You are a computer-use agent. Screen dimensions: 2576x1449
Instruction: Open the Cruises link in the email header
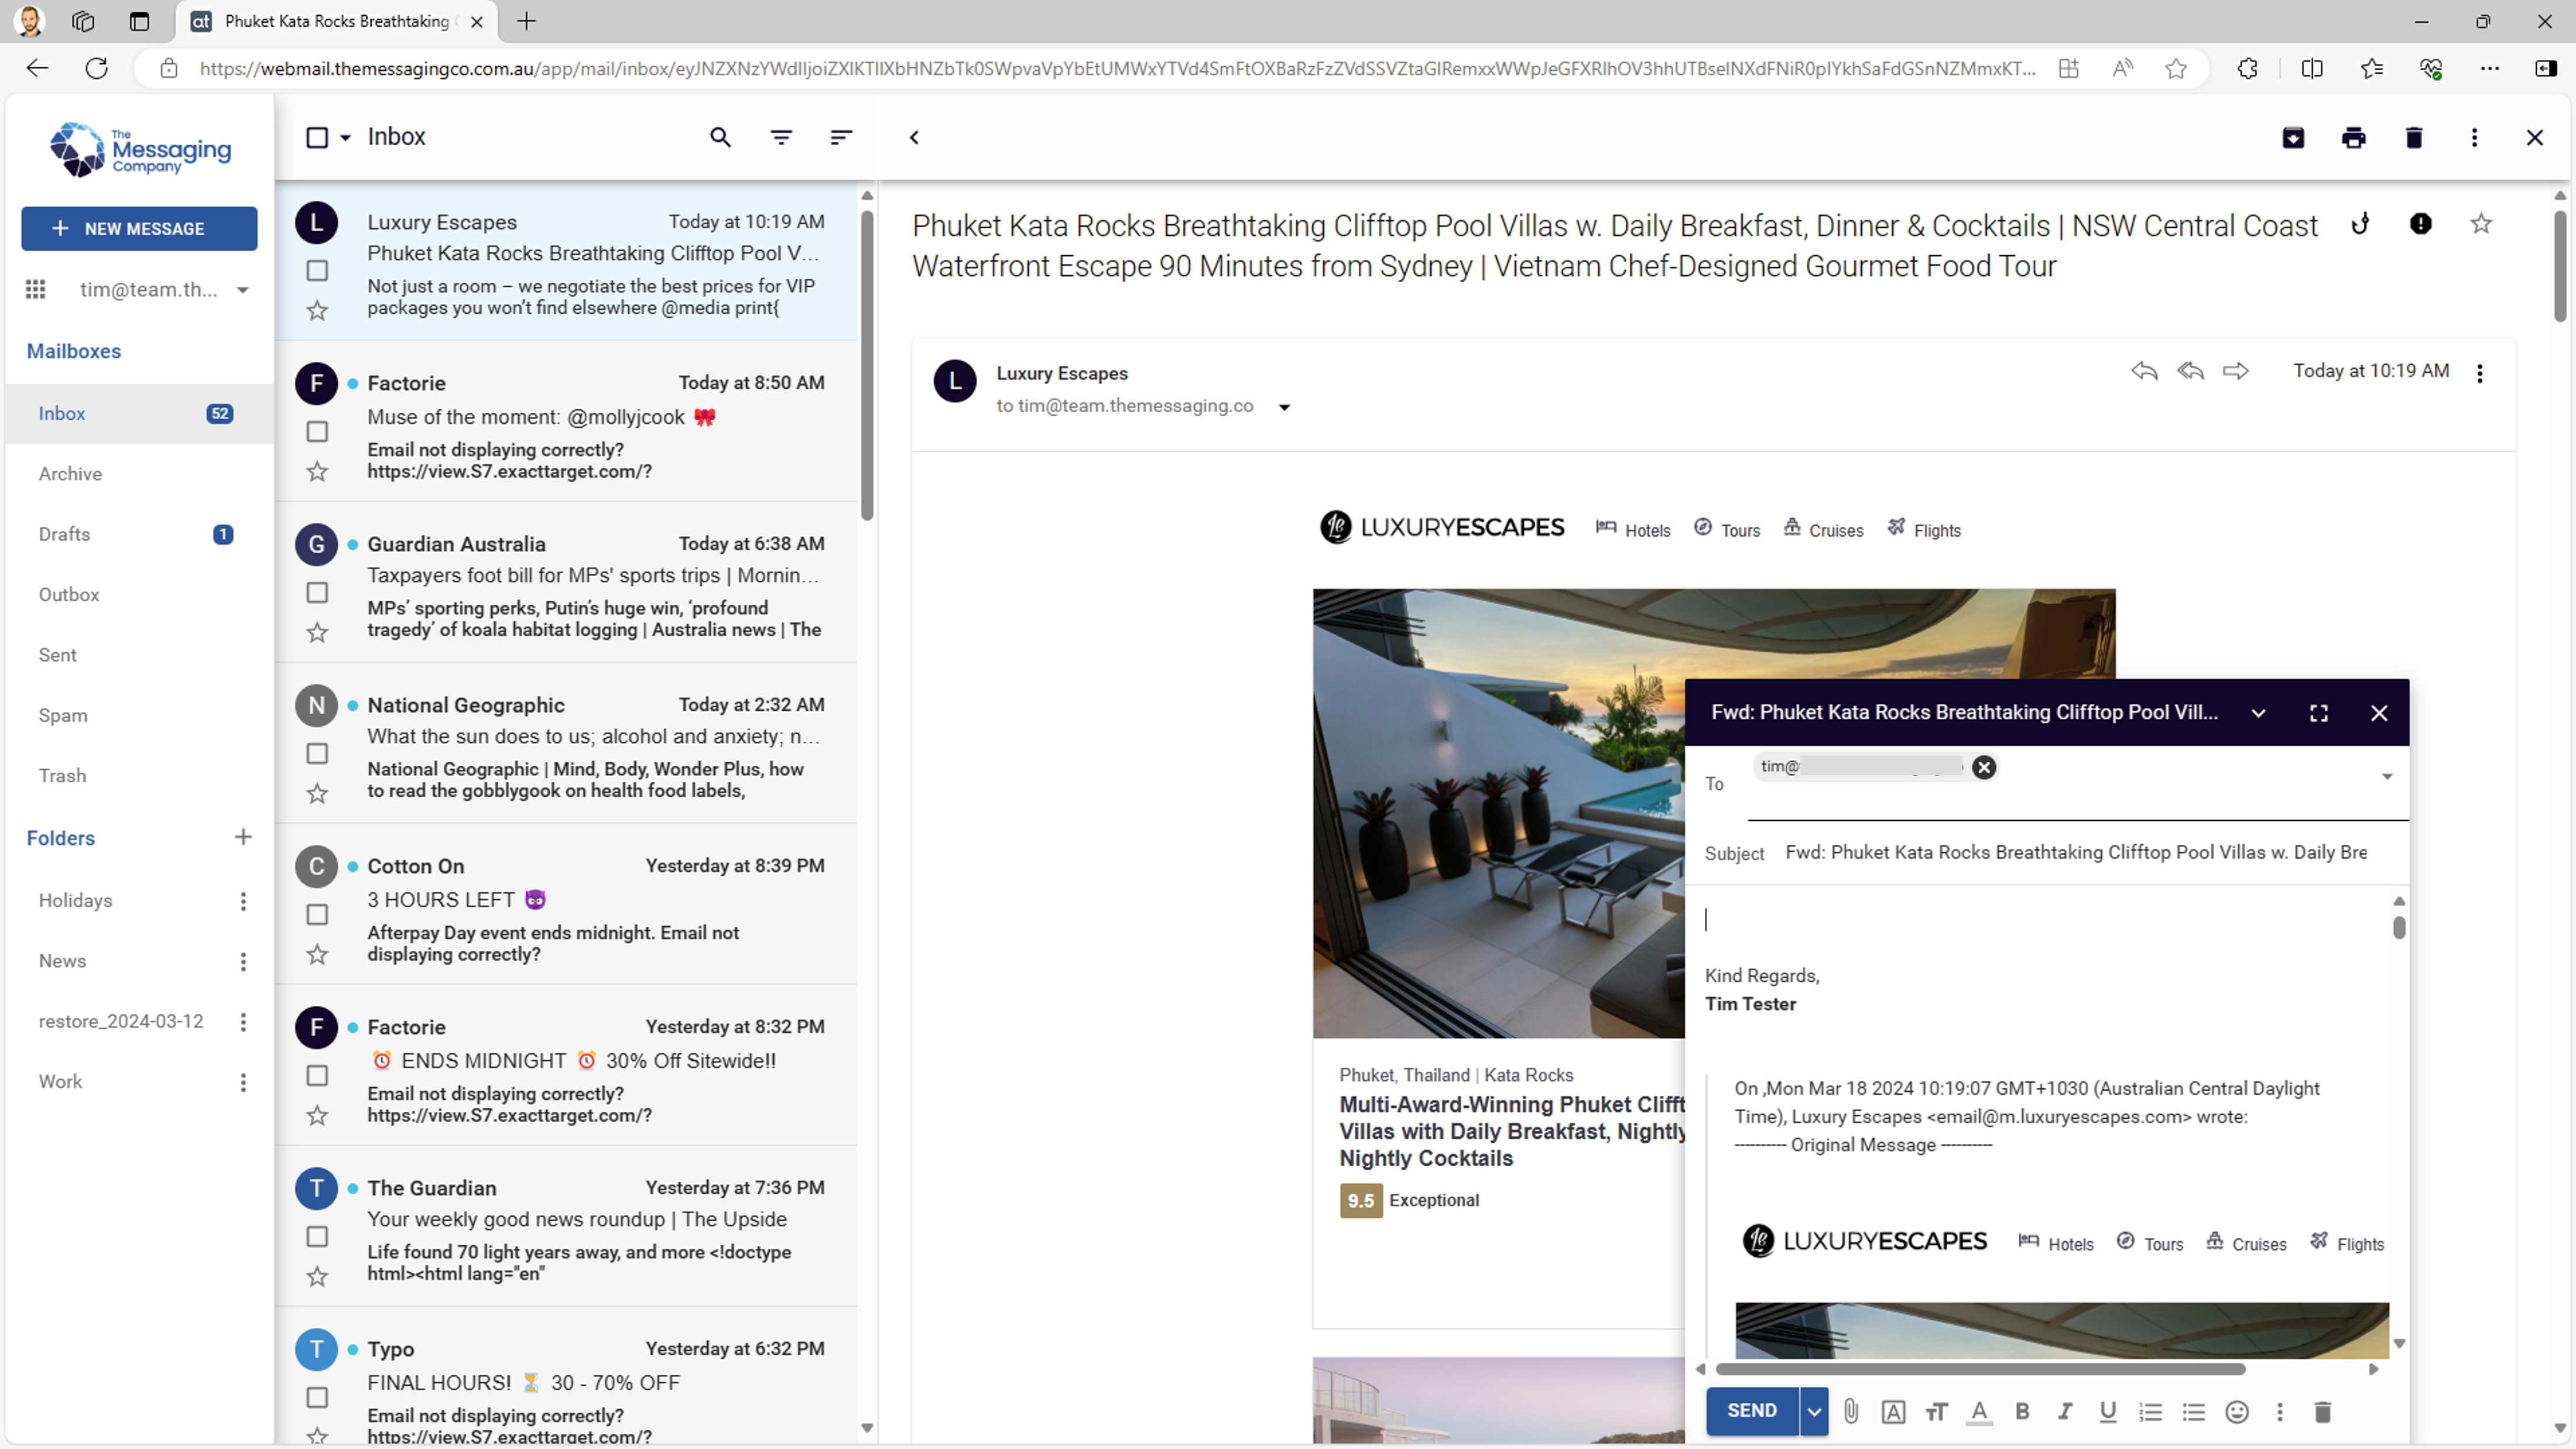coord(1823,529)
